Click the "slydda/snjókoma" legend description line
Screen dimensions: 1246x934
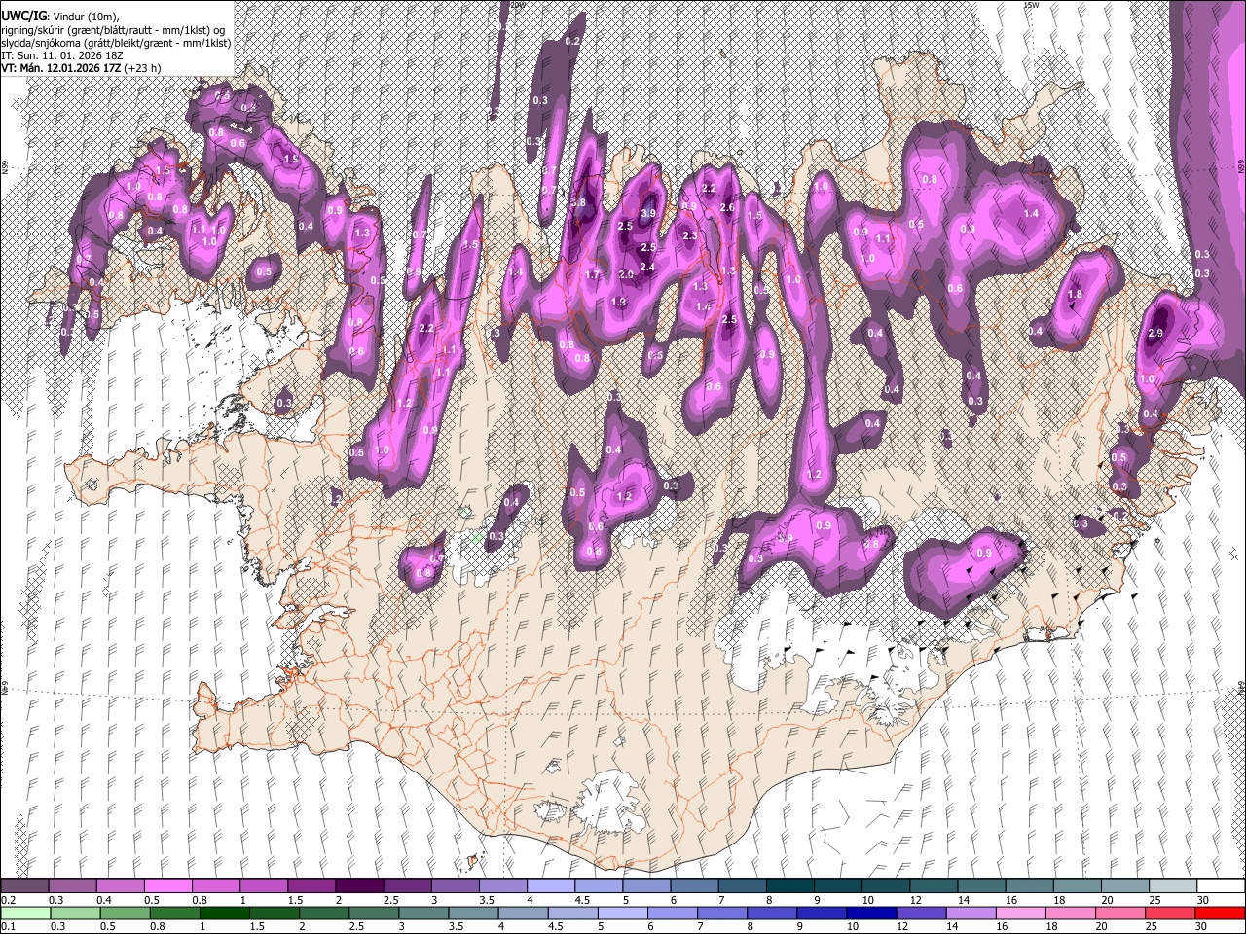click(x=116, y=43)
